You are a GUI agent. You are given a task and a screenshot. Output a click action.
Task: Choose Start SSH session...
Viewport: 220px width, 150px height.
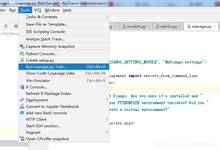[x=64, y=126]
